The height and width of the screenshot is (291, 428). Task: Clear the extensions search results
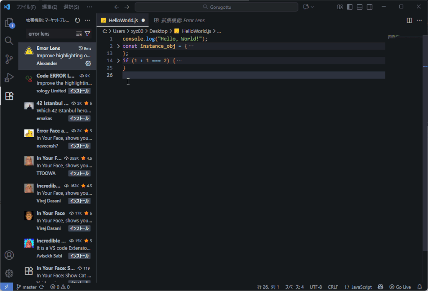point(79,33)
